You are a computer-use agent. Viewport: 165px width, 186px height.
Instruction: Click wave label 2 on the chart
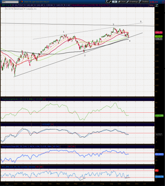click(x=85, y=55)
